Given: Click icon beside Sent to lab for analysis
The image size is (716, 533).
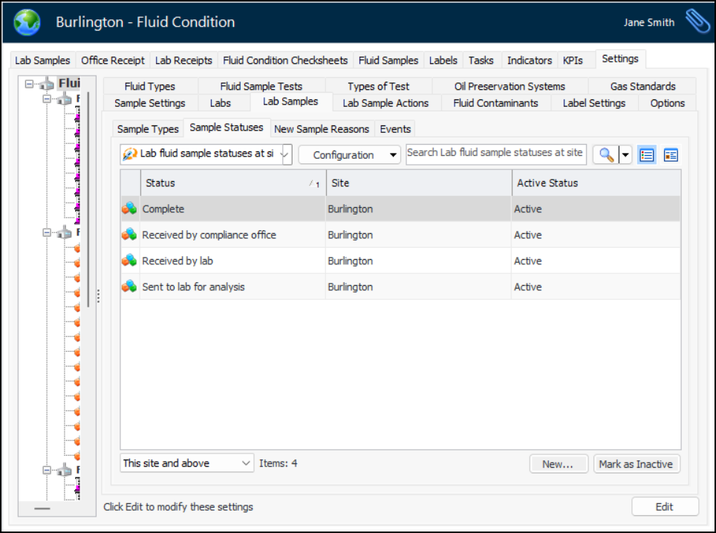Looking at the screenshot, I should pyautogui.click(x=130, y=287).
